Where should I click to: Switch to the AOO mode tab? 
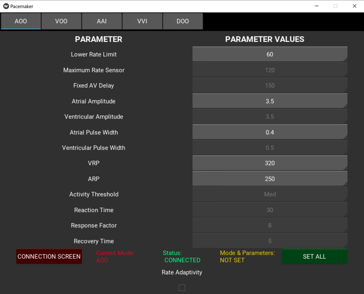coord(21,21)
